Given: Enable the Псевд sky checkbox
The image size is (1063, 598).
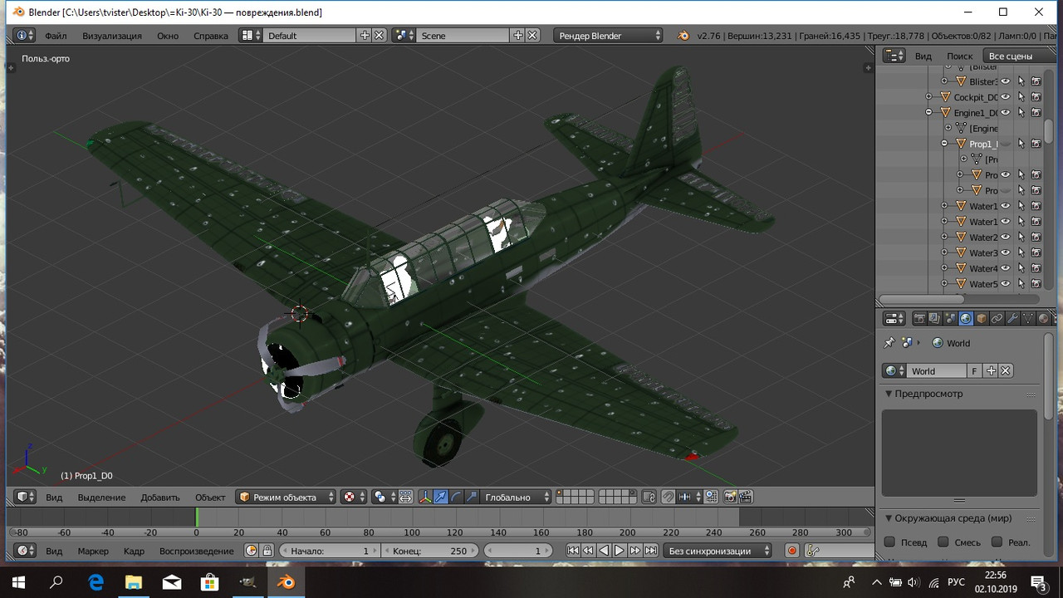Looking at the screenshot, I should click(x=889, y=542).
